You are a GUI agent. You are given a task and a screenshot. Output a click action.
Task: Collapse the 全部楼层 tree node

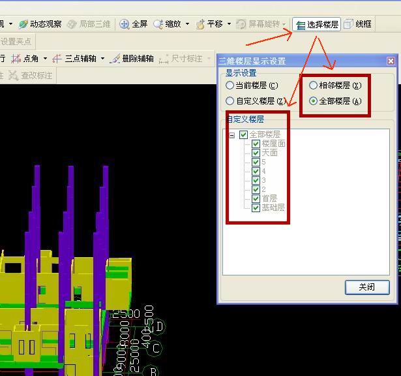tap(231, 135)
